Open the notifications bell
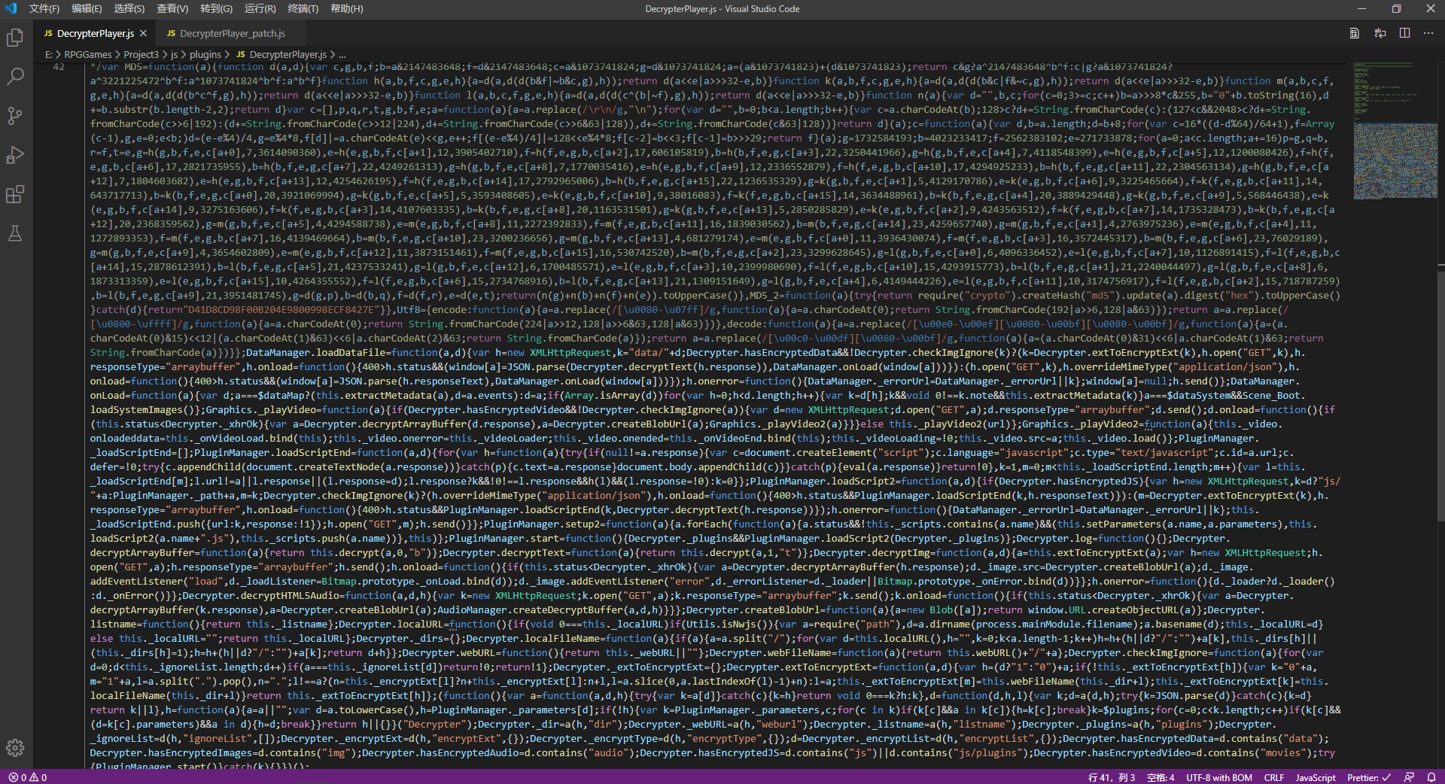Image resolution: width=1445 pixels, height=784 pixels. (1431, 777)
